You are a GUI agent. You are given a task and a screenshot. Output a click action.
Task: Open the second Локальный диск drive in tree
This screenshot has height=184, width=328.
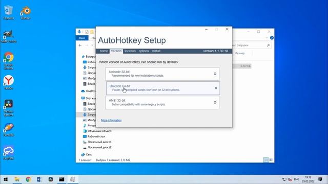pyautogui.click(x=97, y=147)
